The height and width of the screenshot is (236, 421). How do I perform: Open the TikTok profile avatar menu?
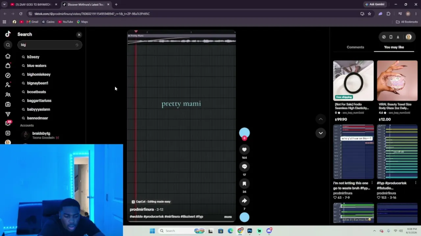point(409,37)
